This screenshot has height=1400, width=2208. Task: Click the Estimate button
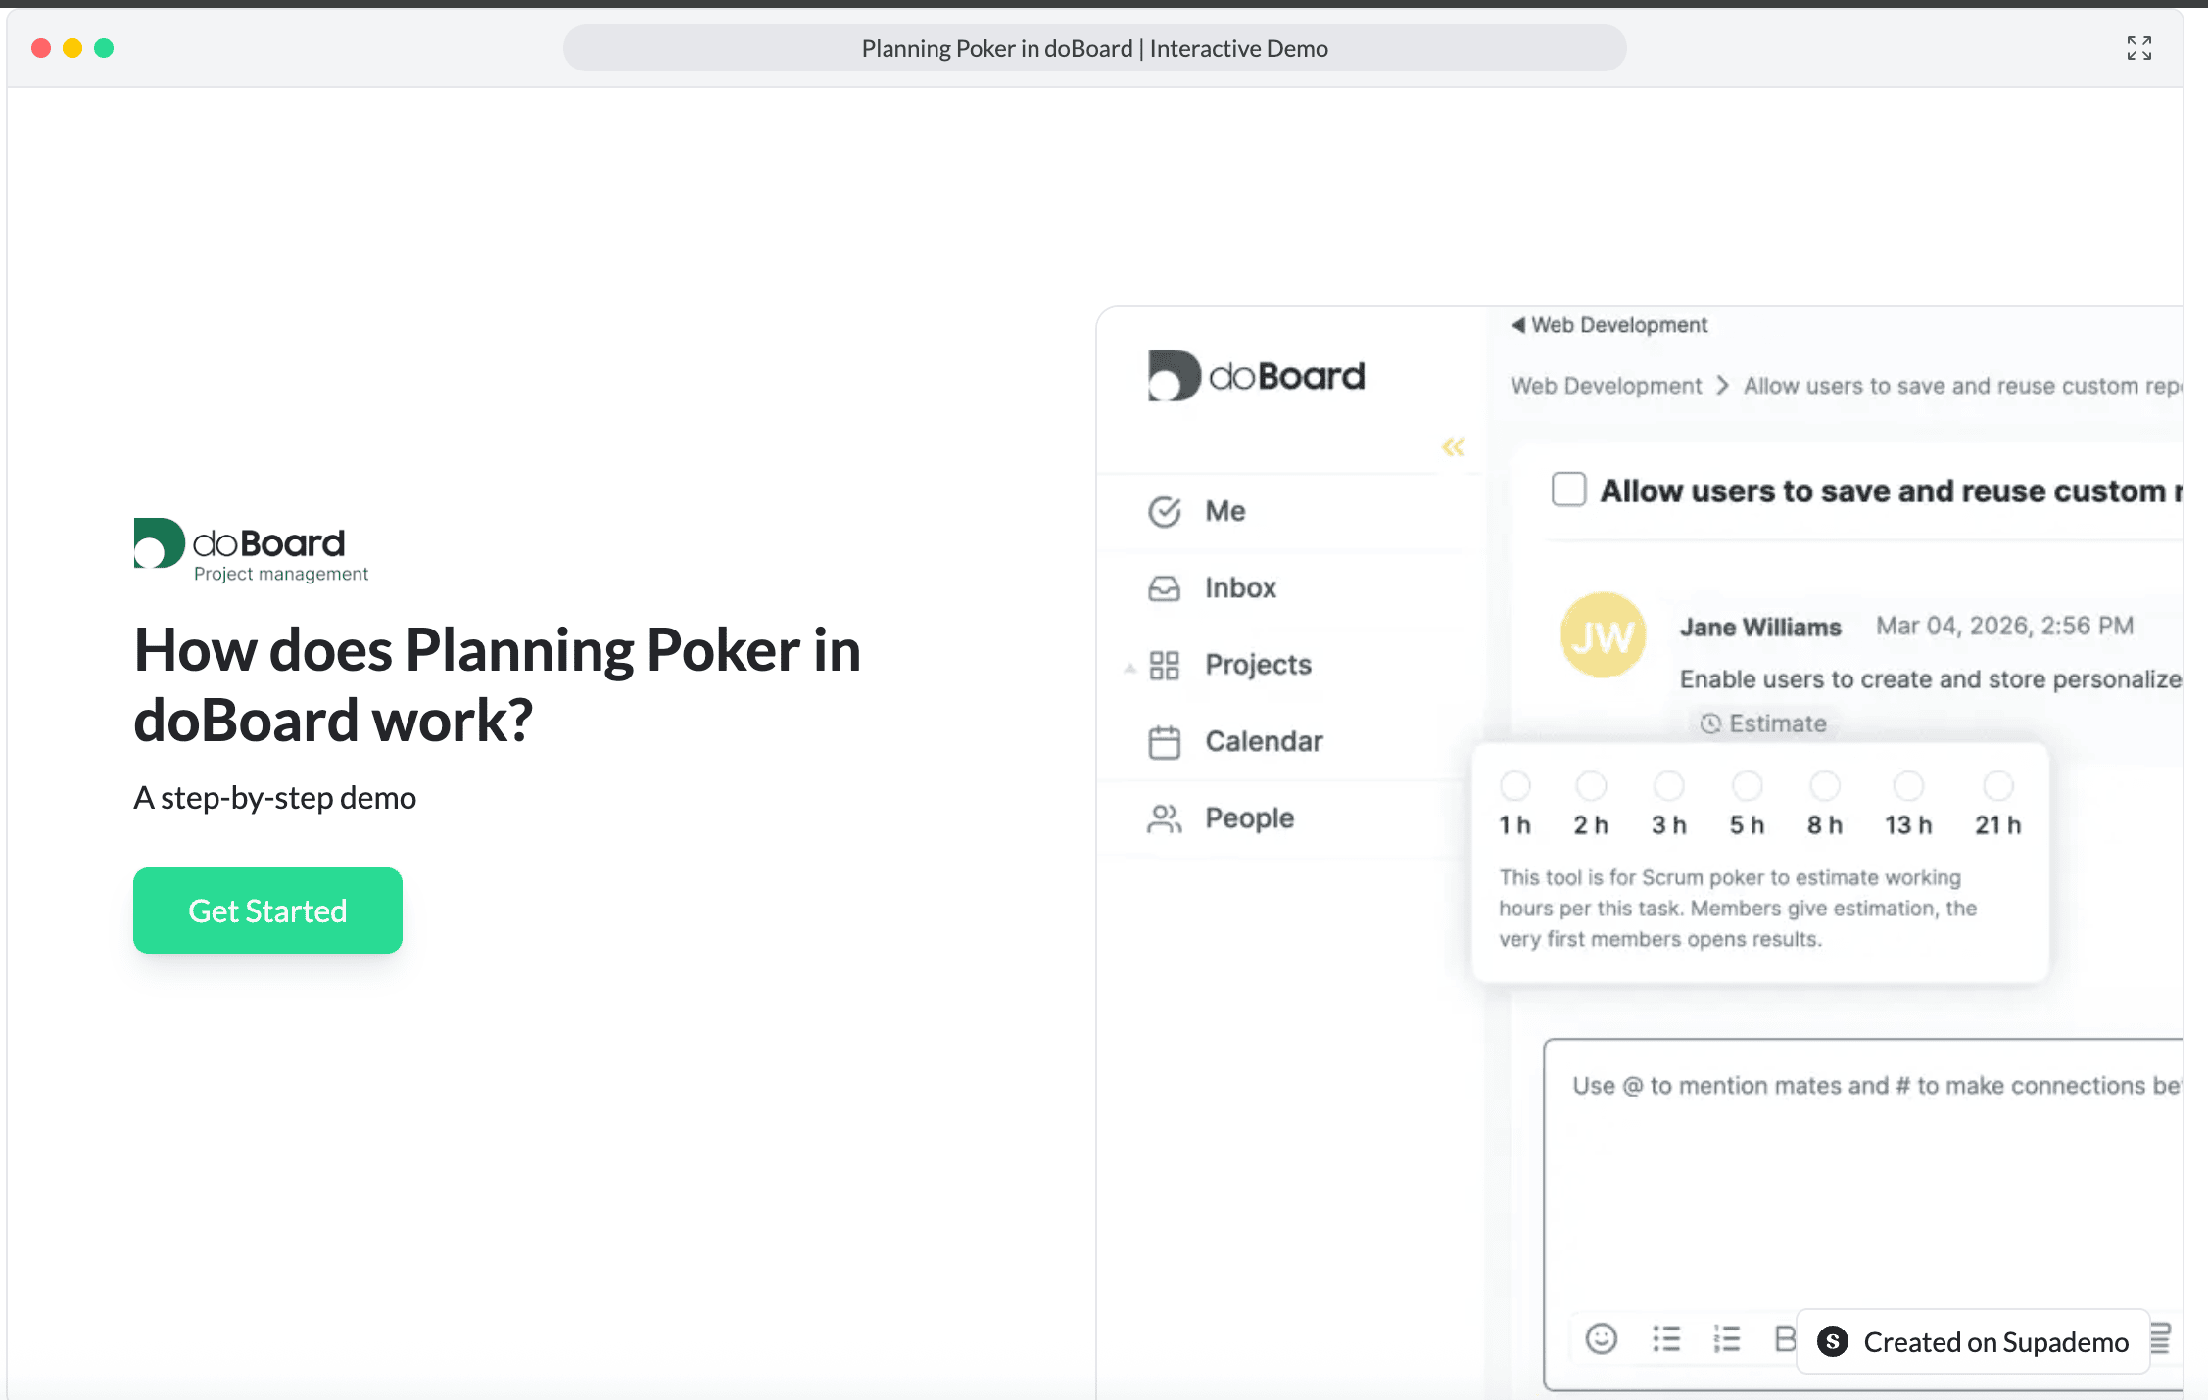click(x=1763, y=723)
